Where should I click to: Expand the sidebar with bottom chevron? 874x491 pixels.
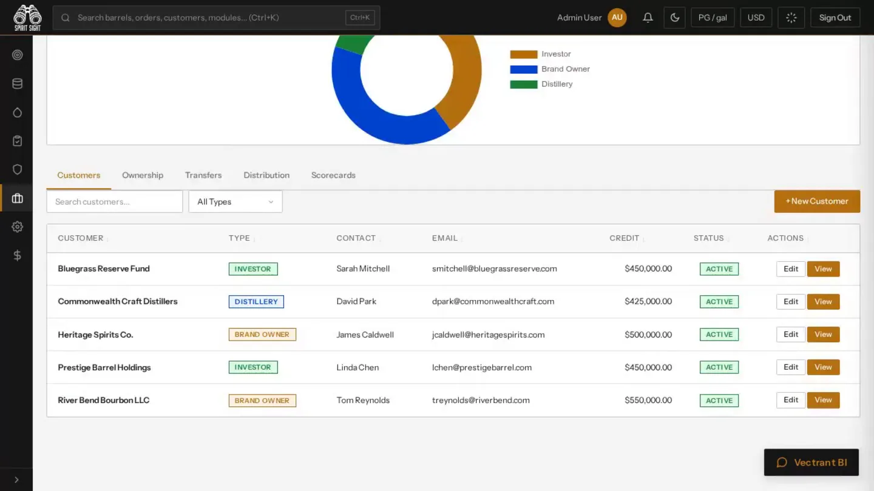point(16,479)
